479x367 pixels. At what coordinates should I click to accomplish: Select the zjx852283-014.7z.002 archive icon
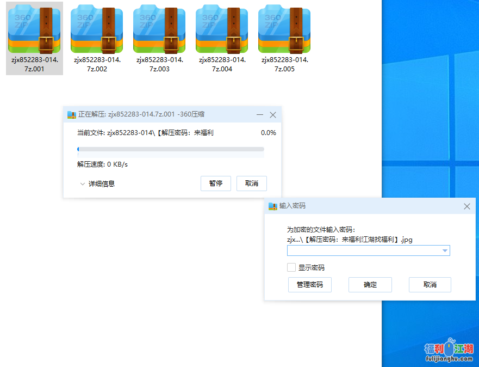click(x=97, y=30)
